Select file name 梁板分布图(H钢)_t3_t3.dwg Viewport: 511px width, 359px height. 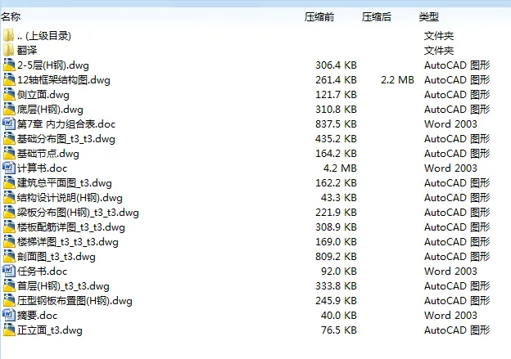(78, 212)
